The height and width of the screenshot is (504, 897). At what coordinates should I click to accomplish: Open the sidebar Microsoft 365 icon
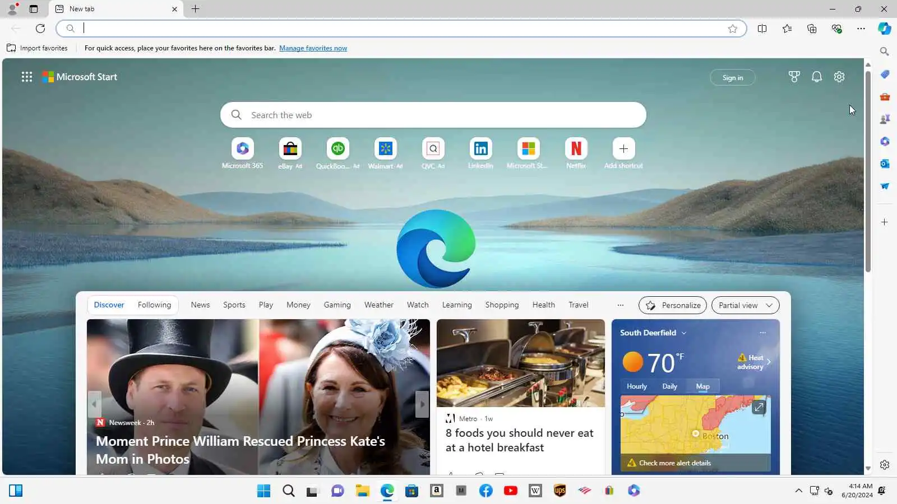point(885,142)
